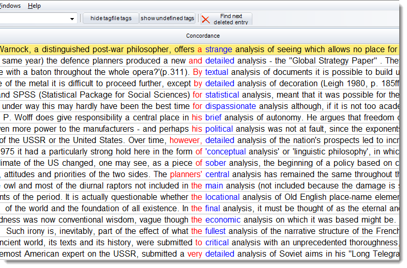Screen dimensions: 407x268
Task: Select the line with 'brief analysis'
Action: (x=200, y=118)
